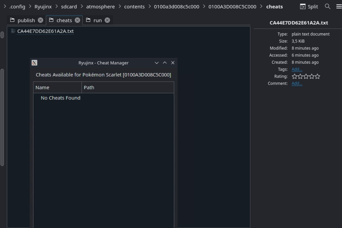
Task: Click the search magnifier icon
Action: pos(327,6)
